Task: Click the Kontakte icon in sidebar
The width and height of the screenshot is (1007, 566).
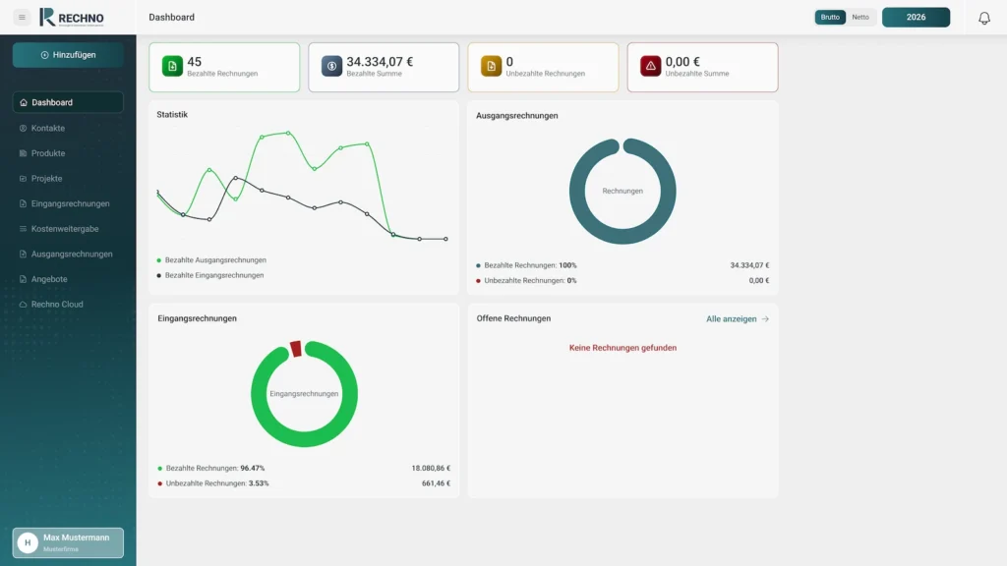Action: coord(24,129)
